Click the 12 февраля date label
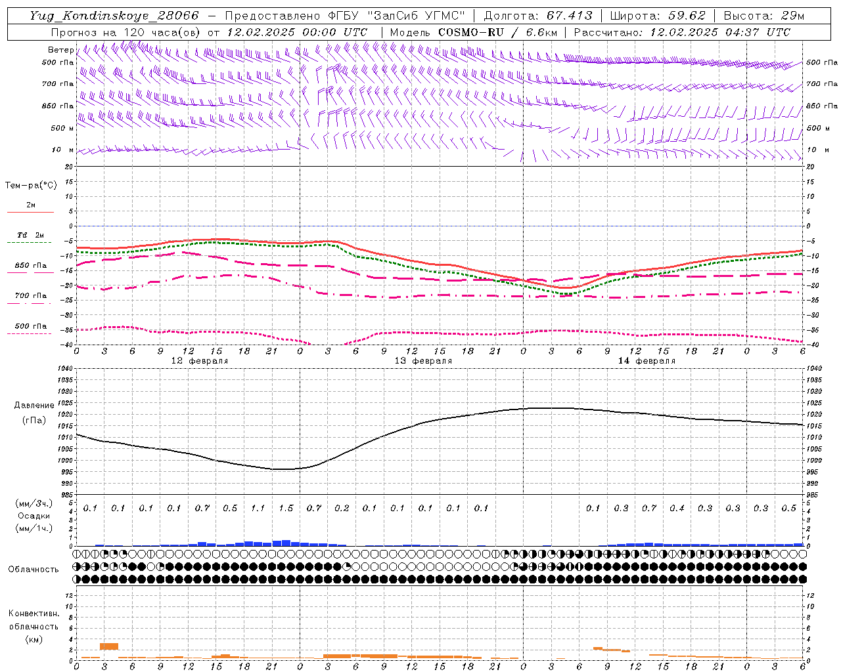 pyautogui.click(x=200, y=361)
